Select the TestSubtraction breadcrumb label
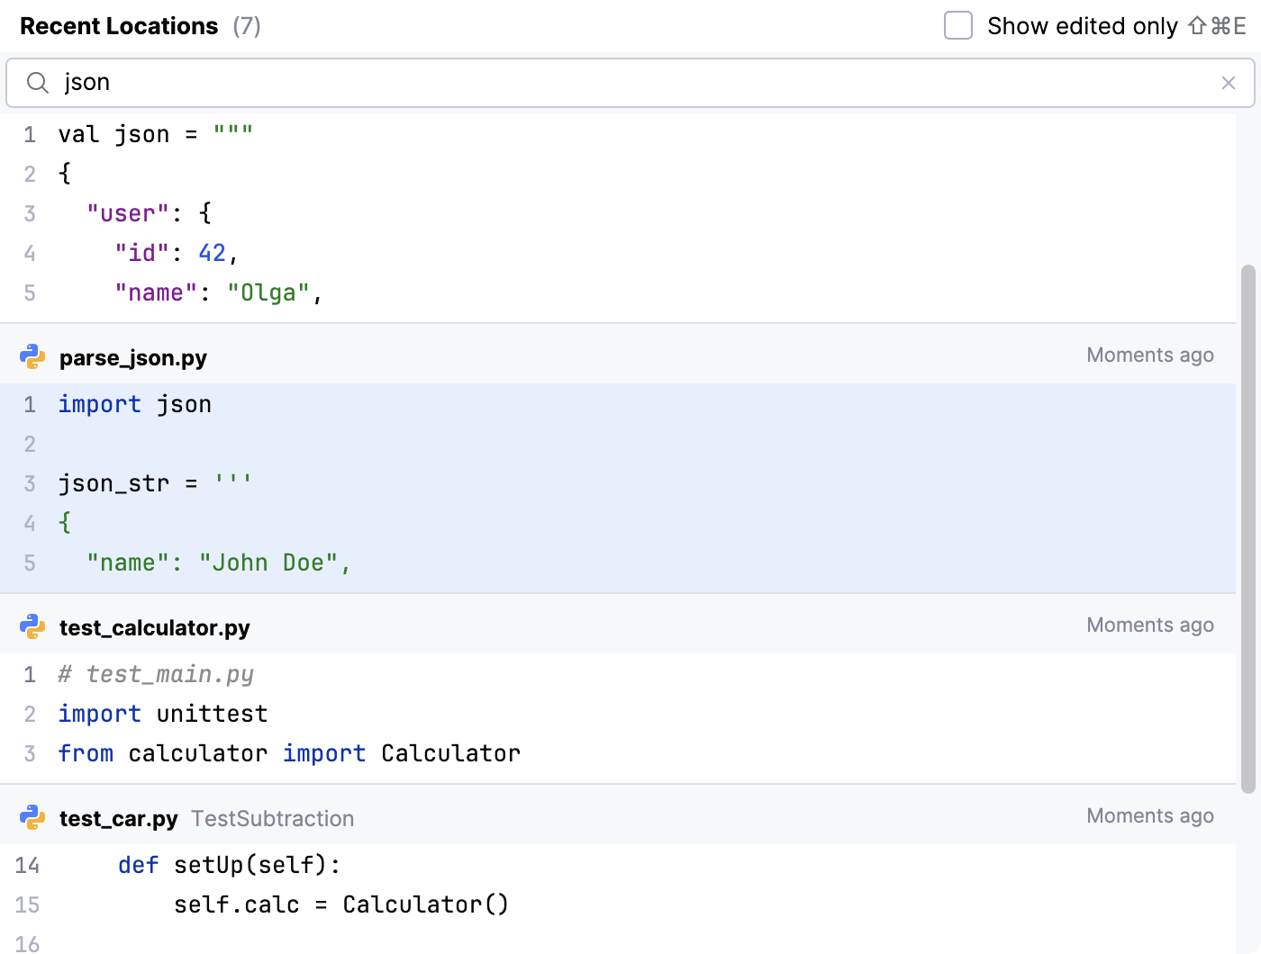This screenshot has height=954, width=1261. [x=272, y=818]
